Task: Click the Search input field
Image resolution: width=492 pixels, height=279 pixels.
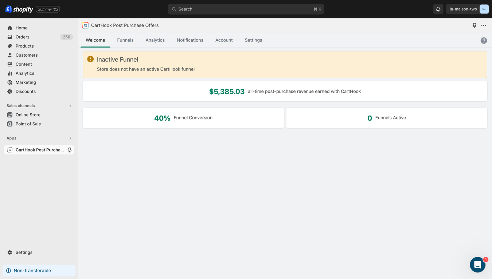Action: 246,9
